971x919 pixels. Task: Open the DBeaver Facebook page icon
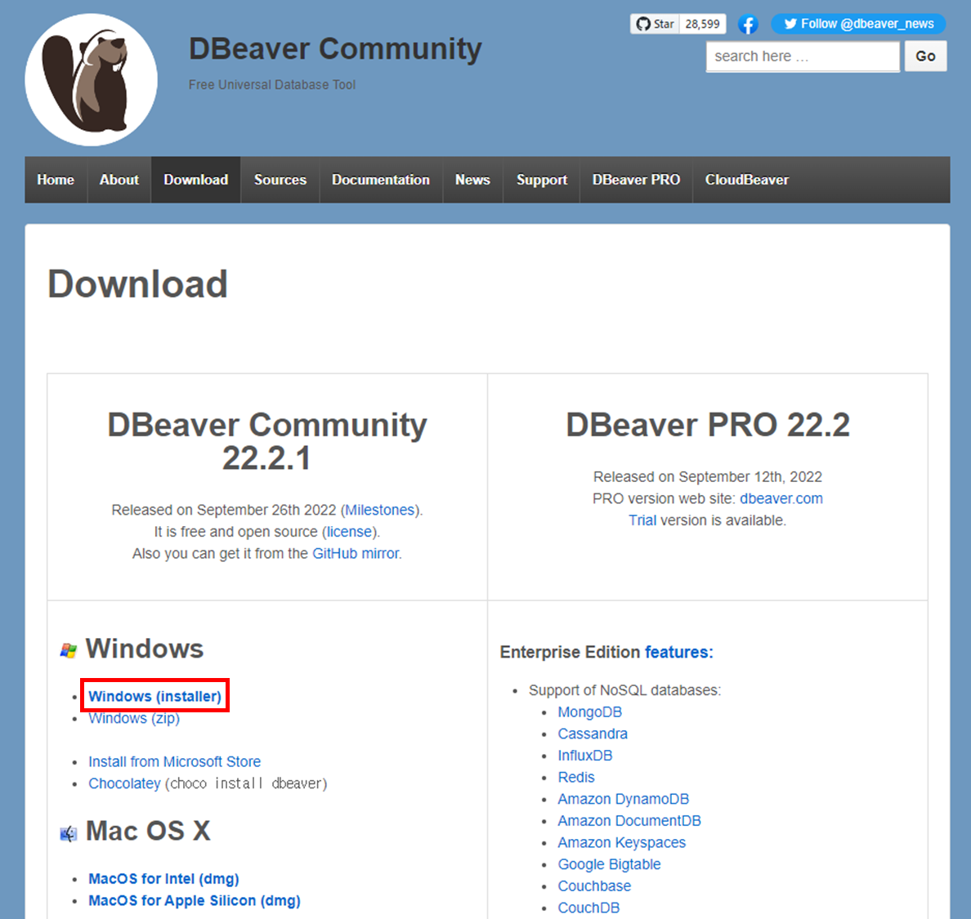748,25
